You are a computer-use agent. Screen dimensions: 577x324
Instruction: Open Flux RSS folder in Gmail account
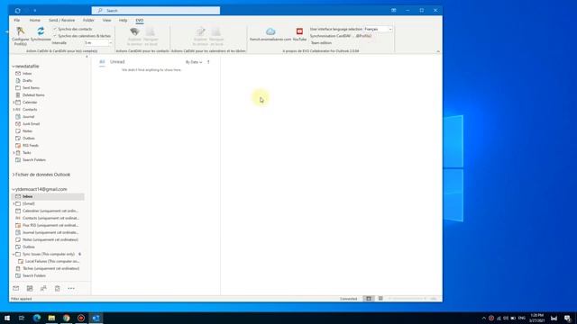(x=50, y=225)
